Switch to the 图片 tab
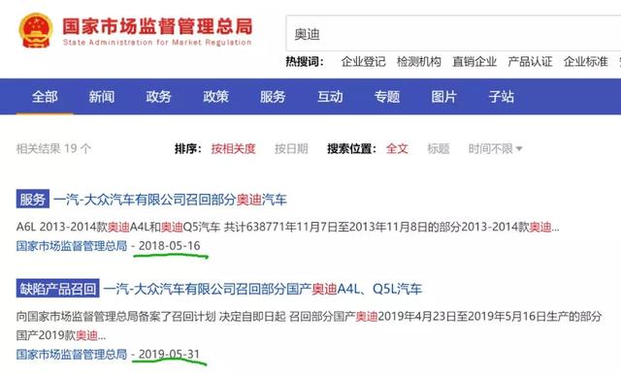Image resolution: width=621 pixels, height=374 pixels. pos(444,97)
